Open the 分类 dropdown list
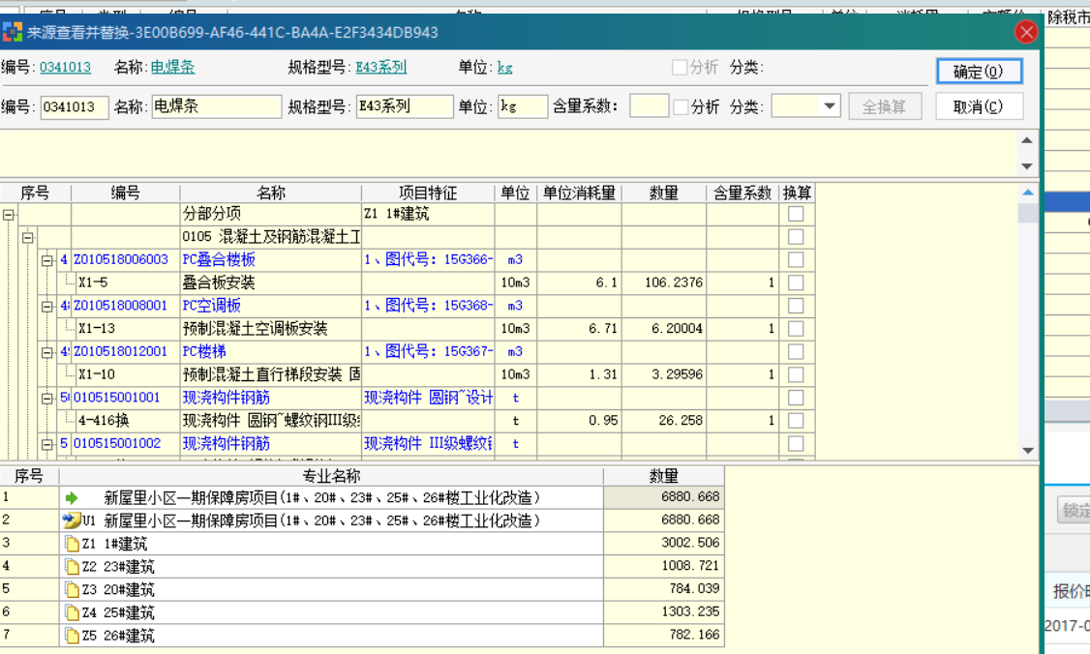Viewport: 1090px width, 654px height. coord(830,106)
